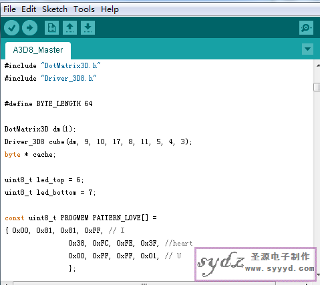Open the Serial Monitor magnifier icon

coord(306,28)
